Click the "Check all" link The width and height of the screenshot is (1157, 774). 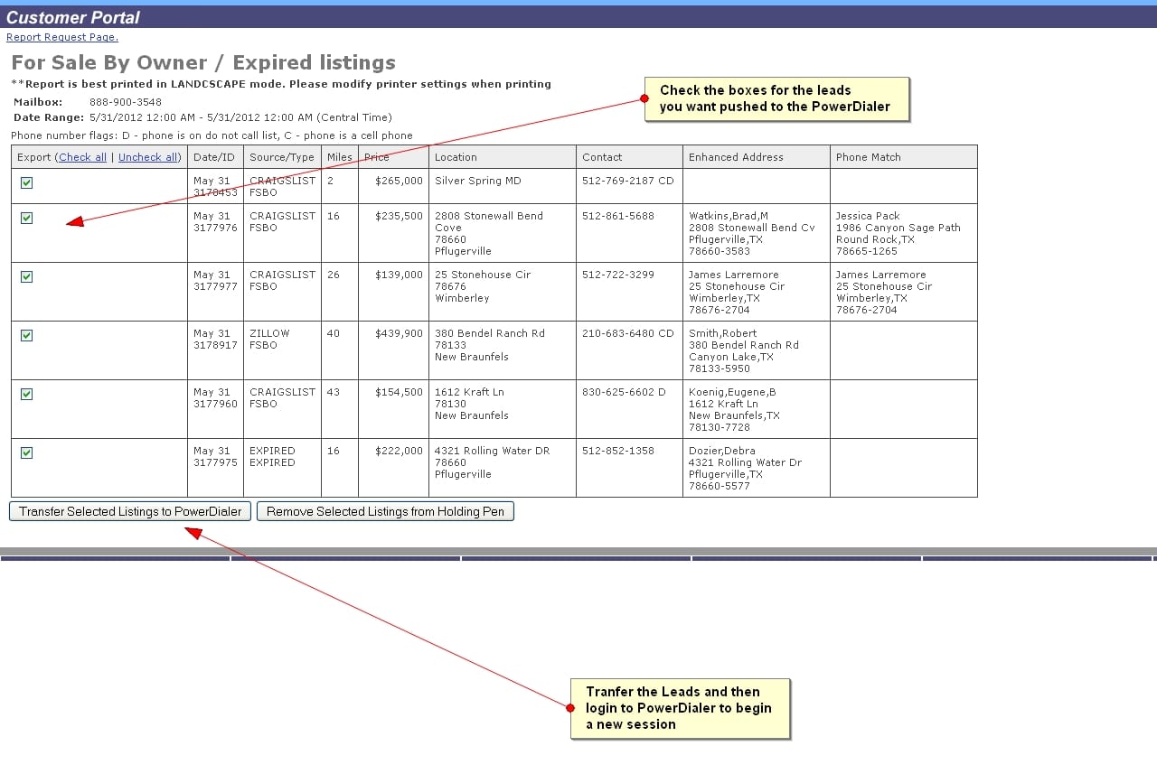[x=82, y=157]
